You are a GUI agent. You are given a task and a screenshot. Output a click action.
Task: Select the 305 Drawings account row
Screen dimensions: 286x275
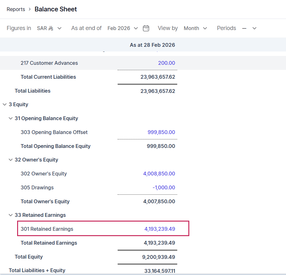37,187
